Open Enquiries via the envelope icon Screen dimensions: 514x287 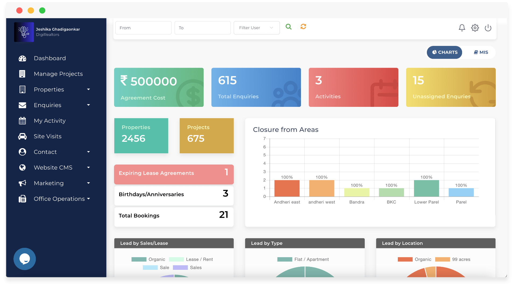point(23,105)
